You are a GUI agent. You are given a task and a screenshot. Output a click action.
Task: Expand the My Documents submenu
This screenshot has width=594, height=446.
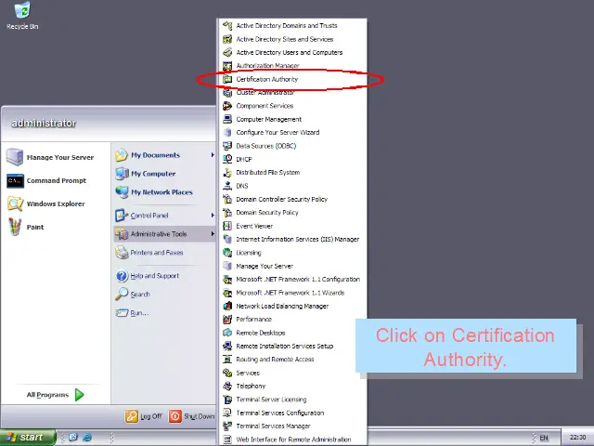click(213, 155)
